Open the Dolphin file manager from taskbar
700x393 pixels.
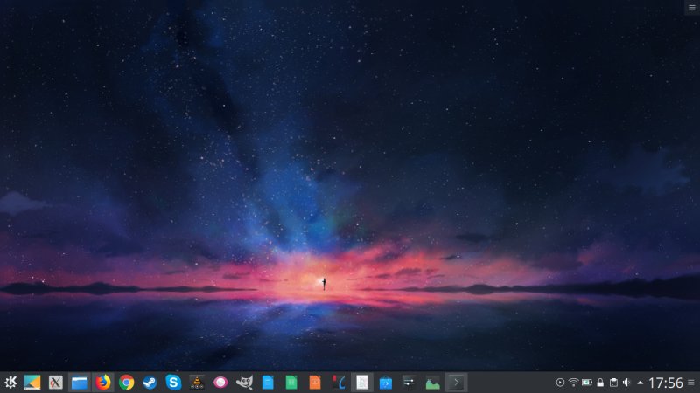pyautogui.click(x=80, y=383)
